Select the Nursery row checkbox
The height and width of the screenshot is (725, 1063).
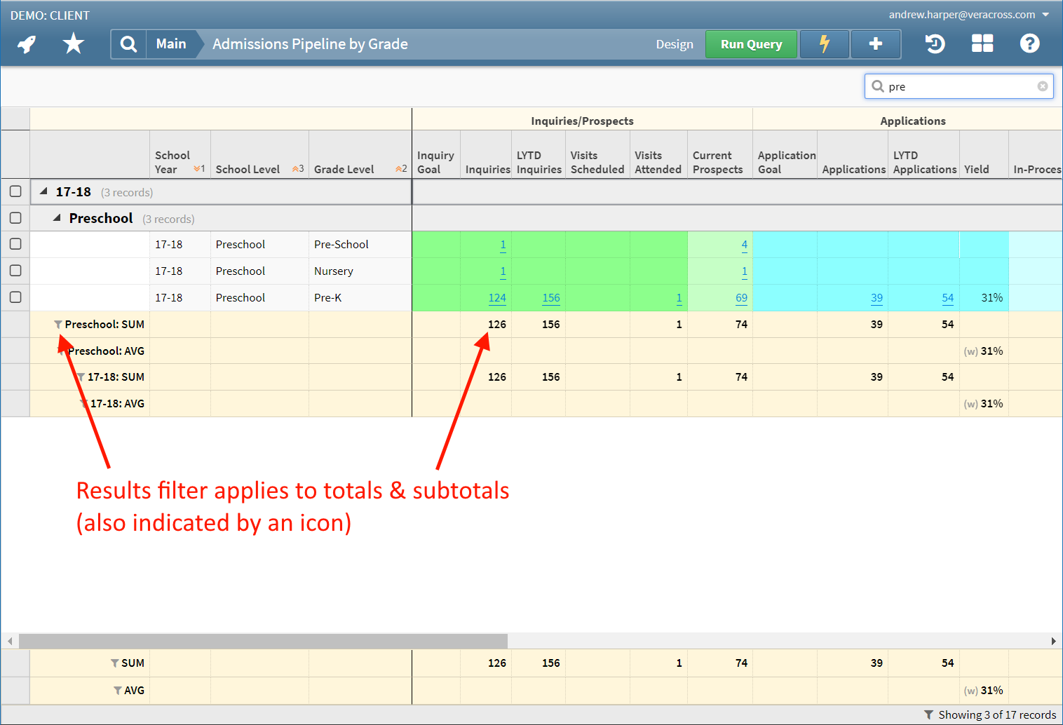coord(15,271)
